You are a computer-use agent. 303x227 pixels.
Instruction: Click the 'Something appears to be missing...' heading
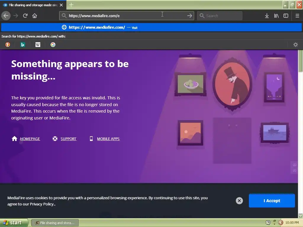pos(70,70)
